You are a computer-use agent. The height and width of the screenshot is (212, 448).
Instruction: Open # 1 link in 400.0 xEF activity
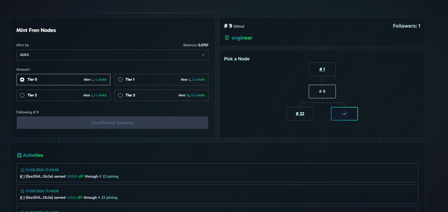click(x=22, y=197)
